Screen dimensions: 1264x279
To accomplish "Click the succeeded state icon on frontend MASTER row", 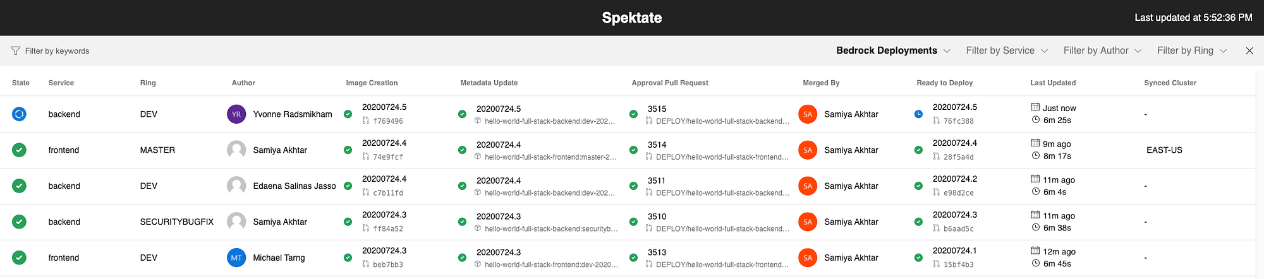I will tap(20, 150).
